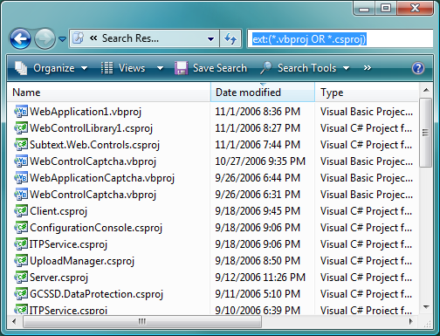Click the Search Tools magnifier icon
Screen dimensions: 440x336
point(265,68)
